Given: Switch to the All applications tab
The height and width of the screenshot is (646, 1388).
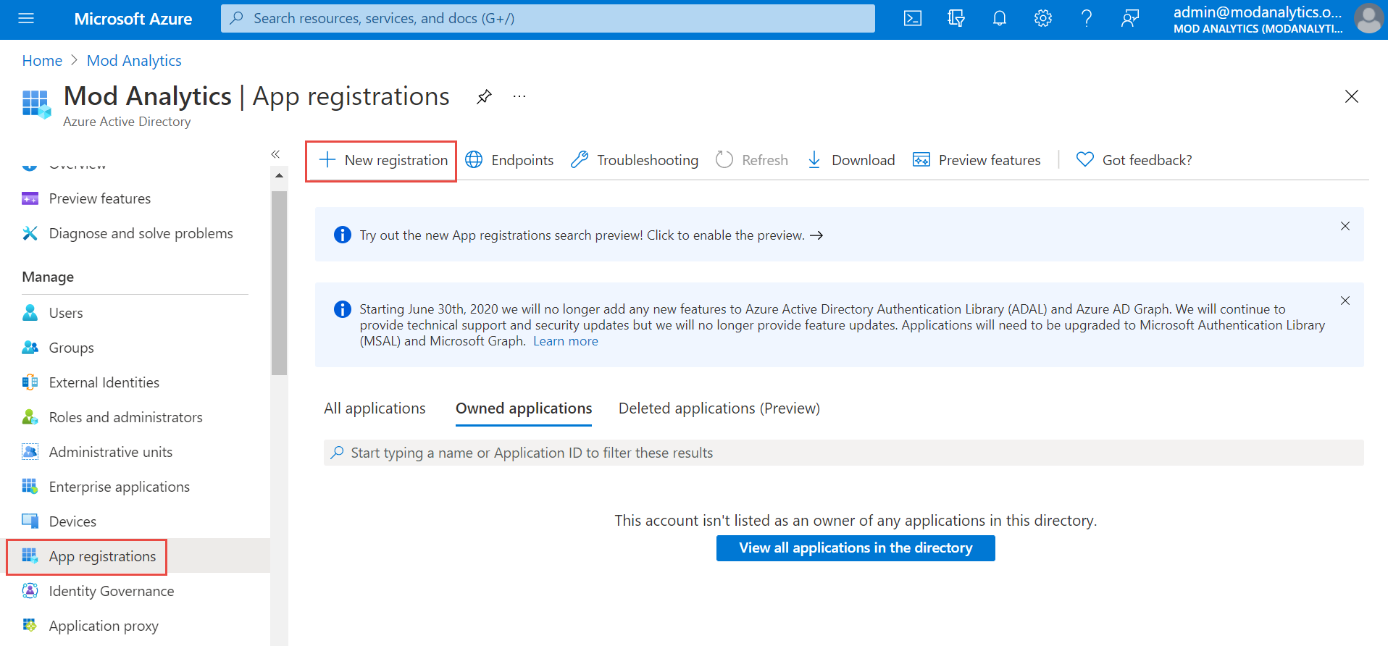Looking at the screenshot, I should pos(375,408).
